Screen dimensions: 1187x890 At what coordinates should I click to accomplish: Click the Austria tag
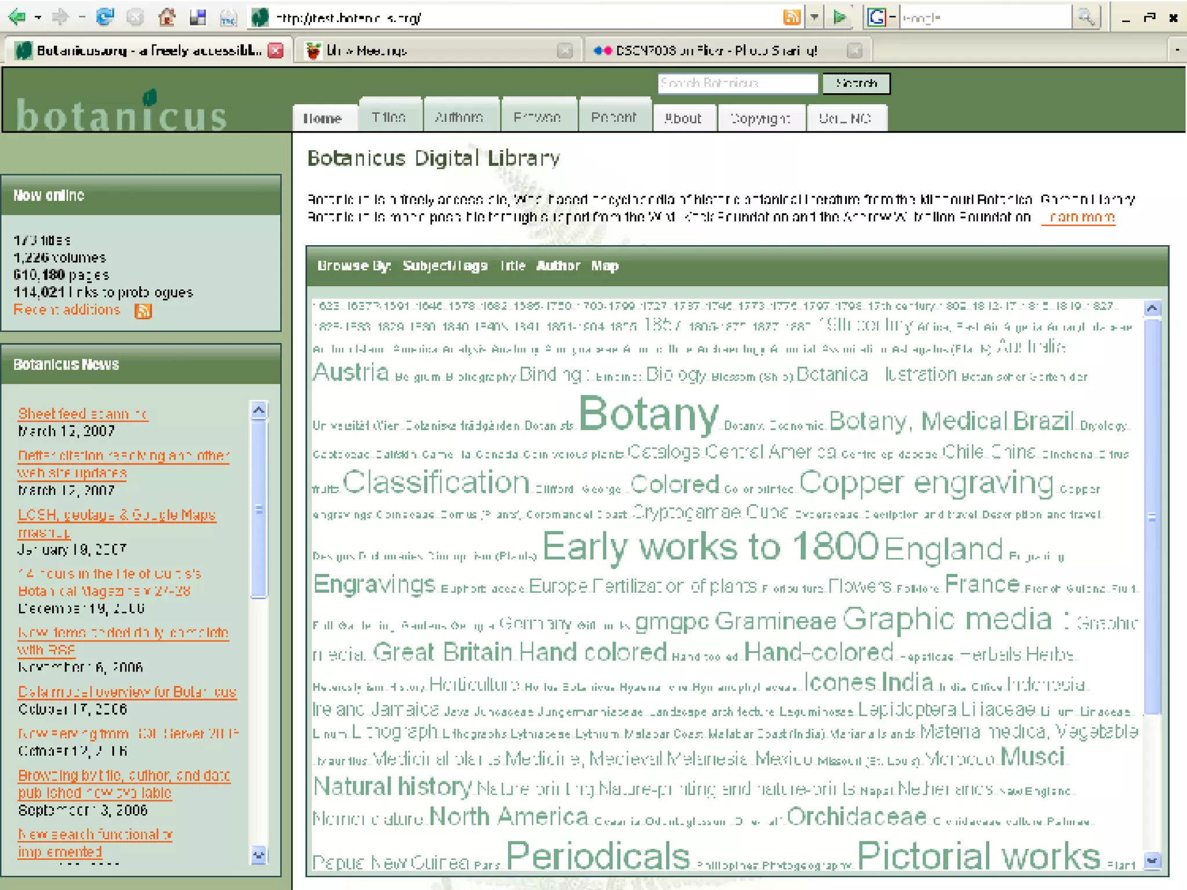(351, 371)
